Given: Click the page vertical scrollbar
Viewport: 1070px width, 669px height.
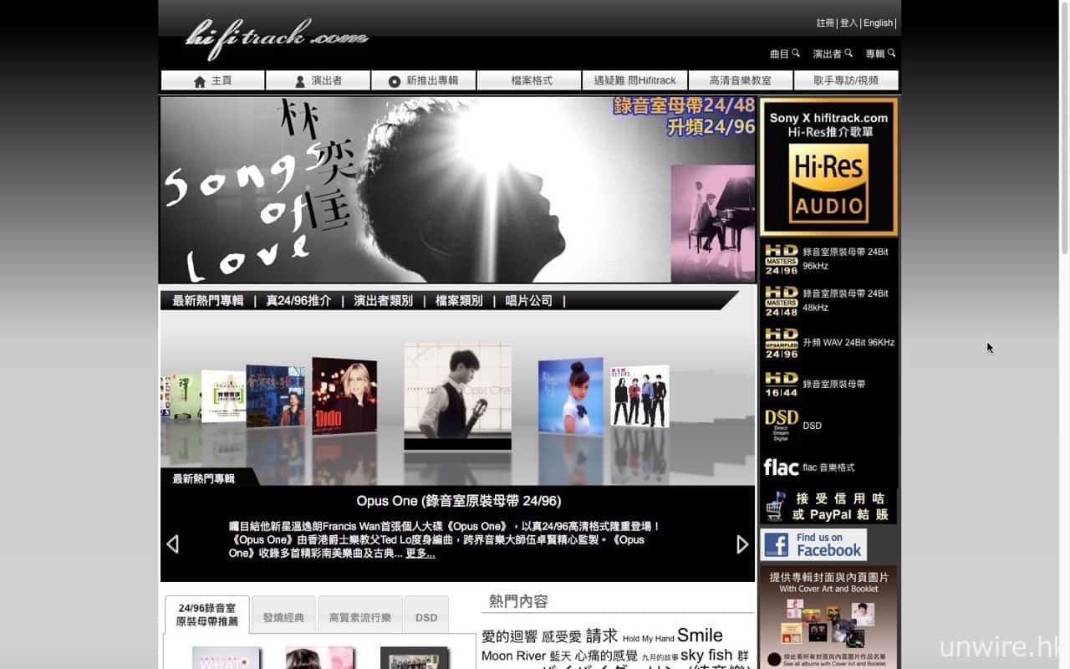Looking at the screenshot, I should coord(1063,125).
